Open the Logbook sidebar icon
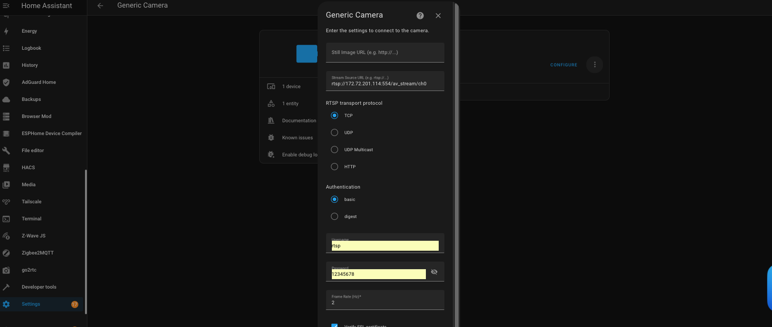The image size is (772, 327). point(6,48)
